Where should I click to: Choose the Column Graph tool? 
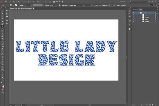click(2, 70)
